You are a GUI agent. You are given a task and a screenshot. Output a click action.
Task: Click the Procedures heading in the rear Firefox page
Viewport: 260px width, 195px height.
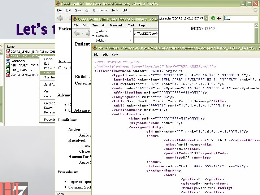(x=68, y=172)
